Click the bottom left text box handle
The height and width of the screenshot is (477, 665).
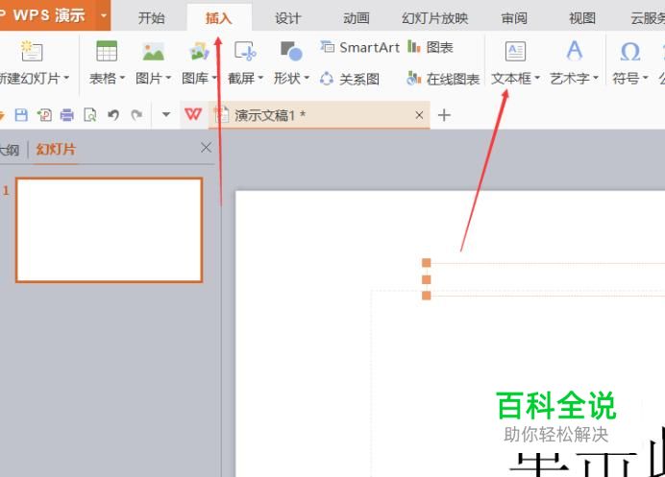point(427,296)
